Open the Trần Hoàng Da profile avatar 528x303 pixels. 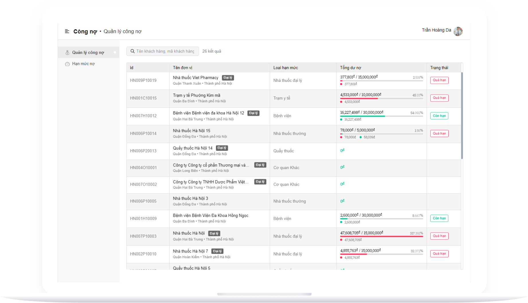[x=458, y=31]
